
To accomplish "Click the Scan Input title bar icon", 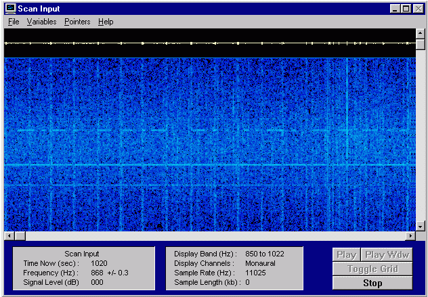I will [10, 9].
